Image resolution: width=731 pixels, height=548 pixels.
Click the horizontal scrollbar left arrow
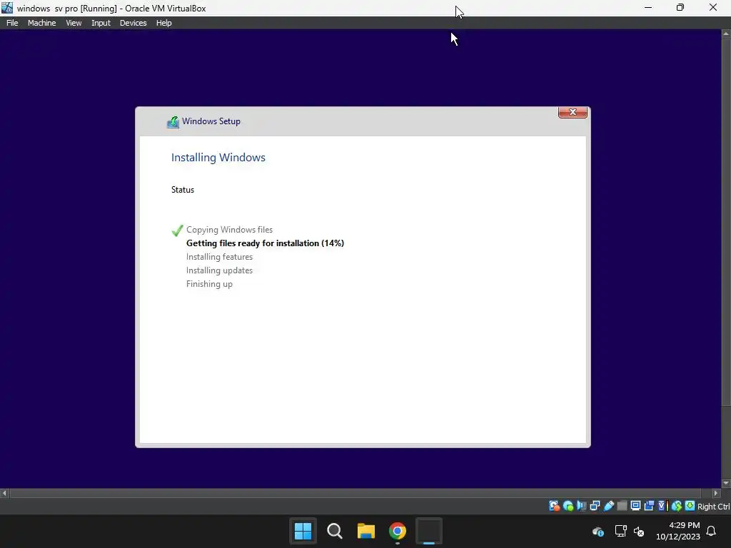[x=4, y=493]
